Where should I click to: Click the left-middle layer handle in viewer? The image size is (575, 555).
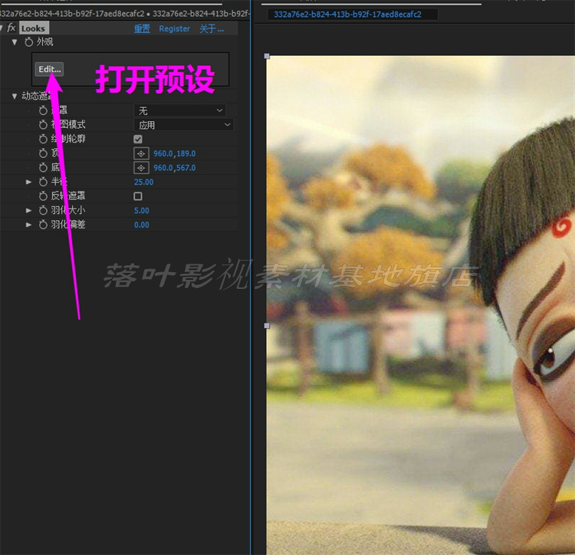[267, 326]
